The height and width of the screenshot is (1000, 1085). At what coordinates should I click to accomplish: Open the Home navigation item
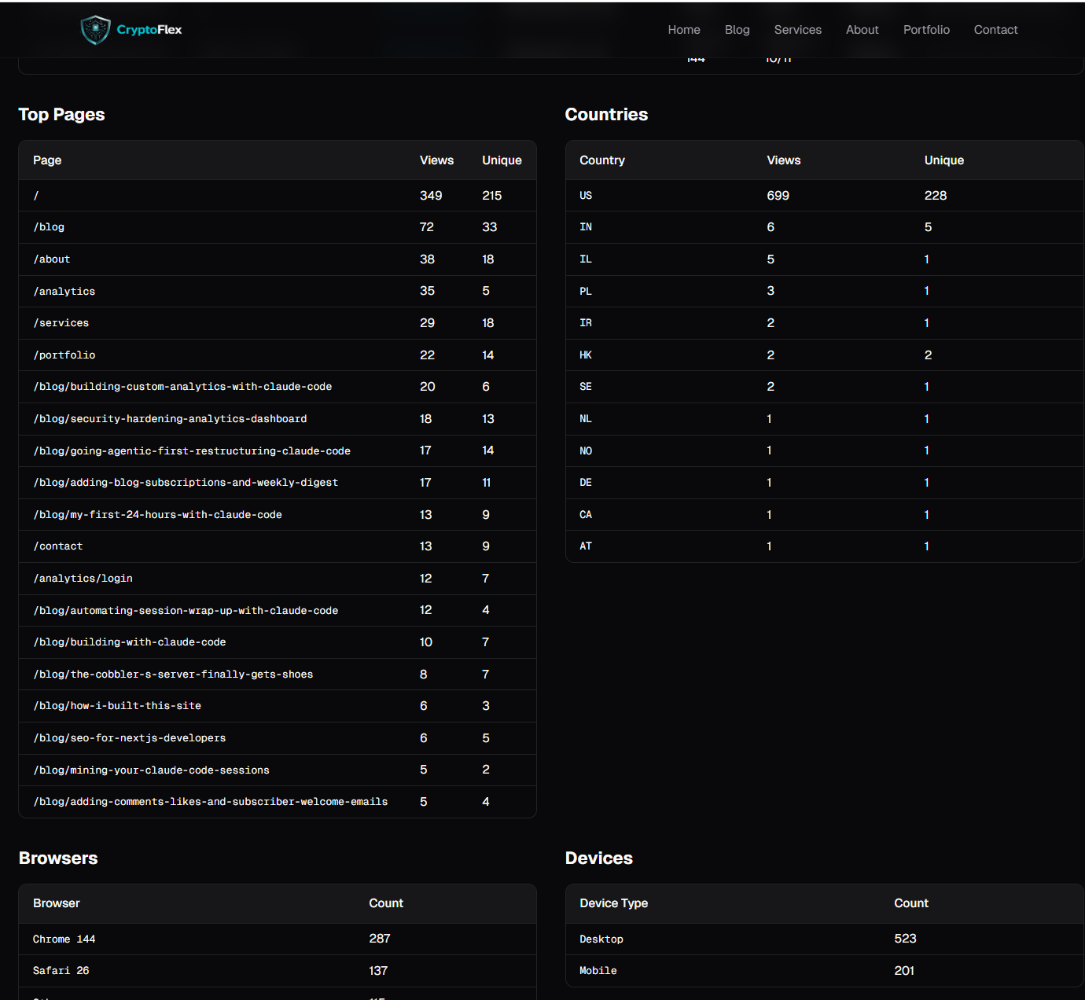683,29
